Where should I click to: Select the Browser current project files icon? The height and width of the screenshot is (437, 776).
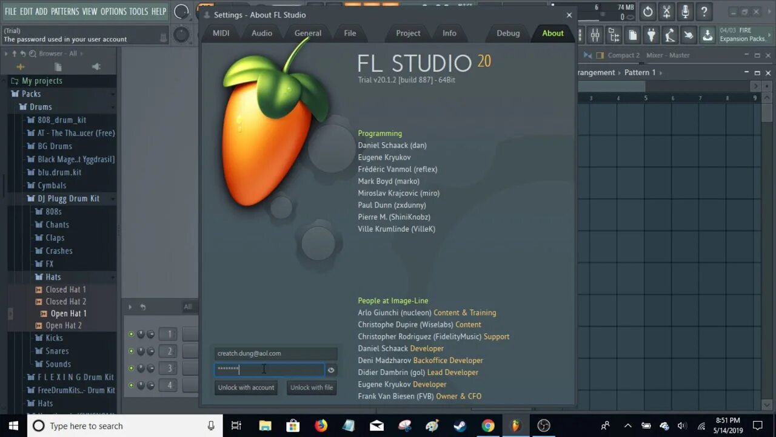[x=58, y=67]
